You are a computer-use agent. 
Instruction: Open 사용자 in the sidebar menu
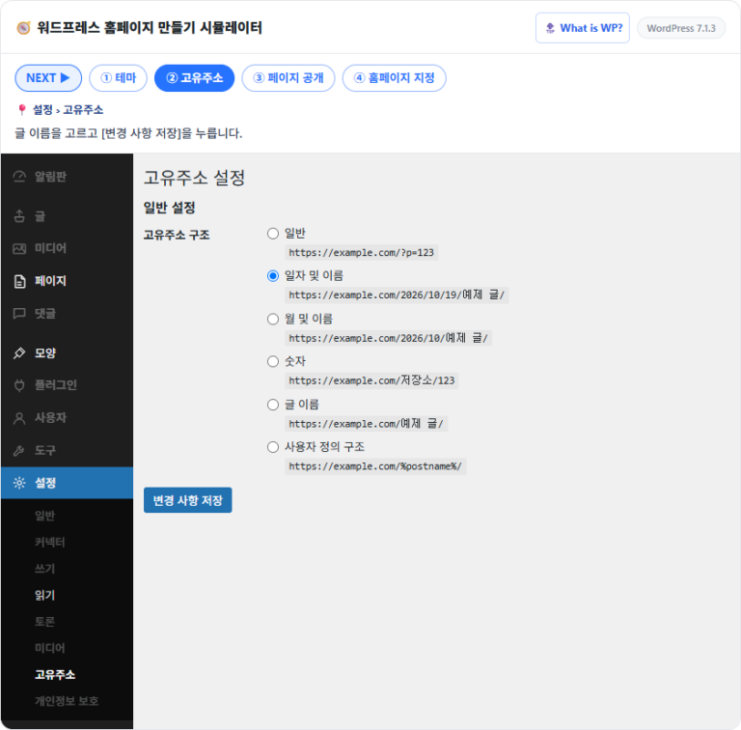click(x=67, y=418)
